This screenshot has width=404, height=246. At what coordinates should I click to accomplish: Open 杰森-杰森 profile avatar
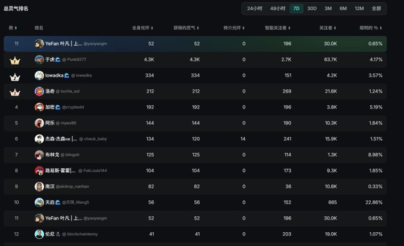pyautogui.click(x=39, y=139)
